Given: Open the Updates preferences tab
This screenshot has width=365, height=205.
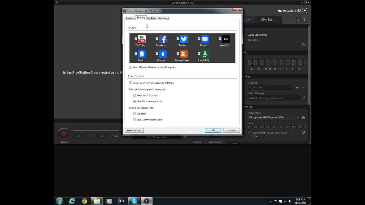Looking at the screenshot, I should pos(152,18).
